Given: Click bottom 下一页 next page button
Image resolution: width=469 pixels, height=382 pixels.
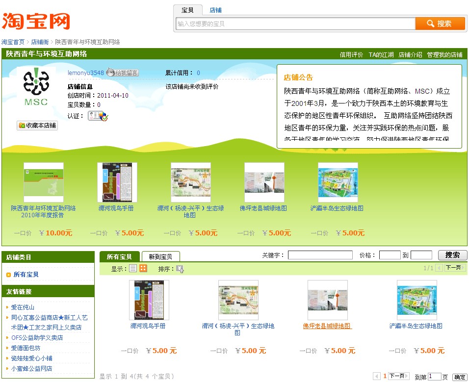Looking at the screenshot, I should coord(399,376).
